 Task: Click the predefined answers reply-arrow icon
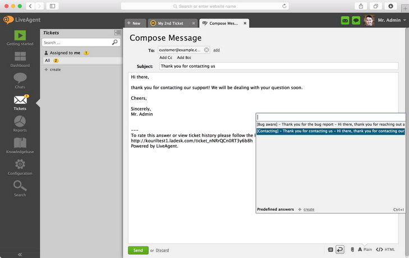point(340,250)
